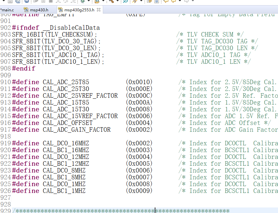Click SFR_8BIT(TLV_ADC10_1_TAG) statement
The width and height of the screenshot is (278, 213).
[x=58, y=55]
